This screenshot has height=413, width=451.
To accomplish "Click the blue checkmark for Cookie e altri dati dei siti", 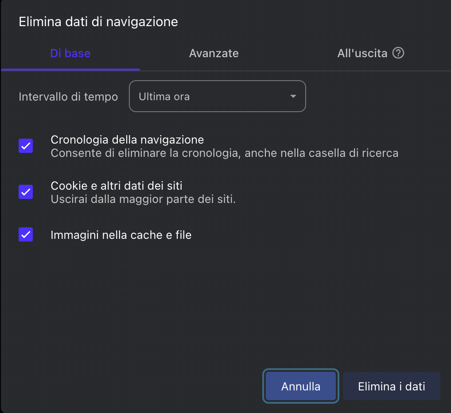I will (x=25, y=192).
